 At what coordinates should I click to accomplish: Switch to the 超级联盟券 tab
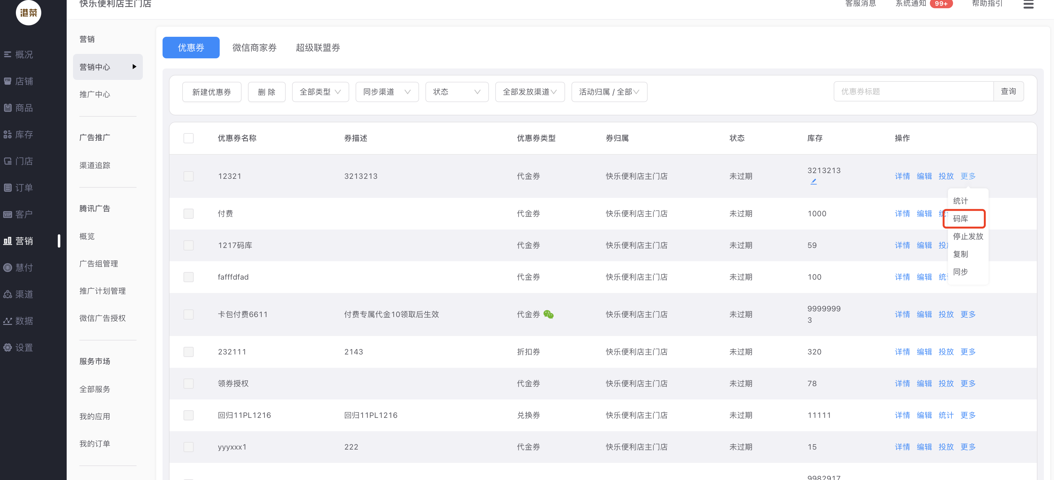coord(318,48)
